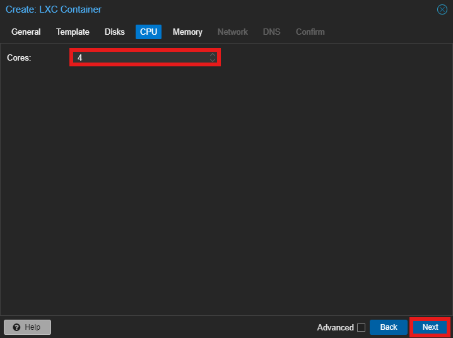Open Help documentation via Help text
This screenshot has width=453, height=338.
coord(32,327)
